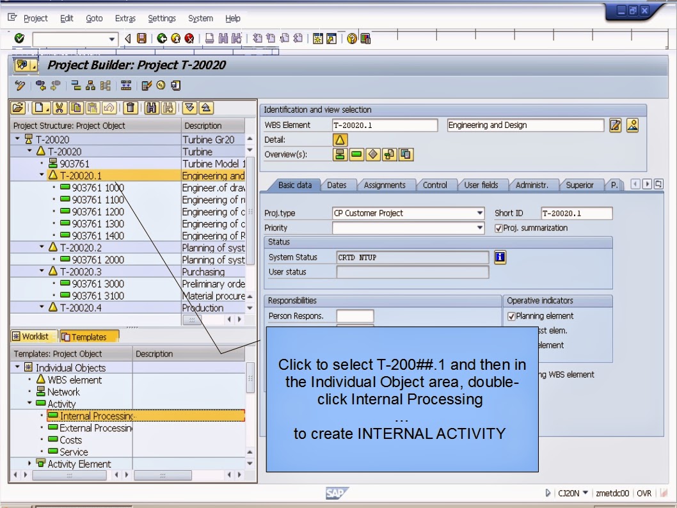Switch to the Dates tab
The width and height of the screenshot is (677, 508).
coord(338,184)
